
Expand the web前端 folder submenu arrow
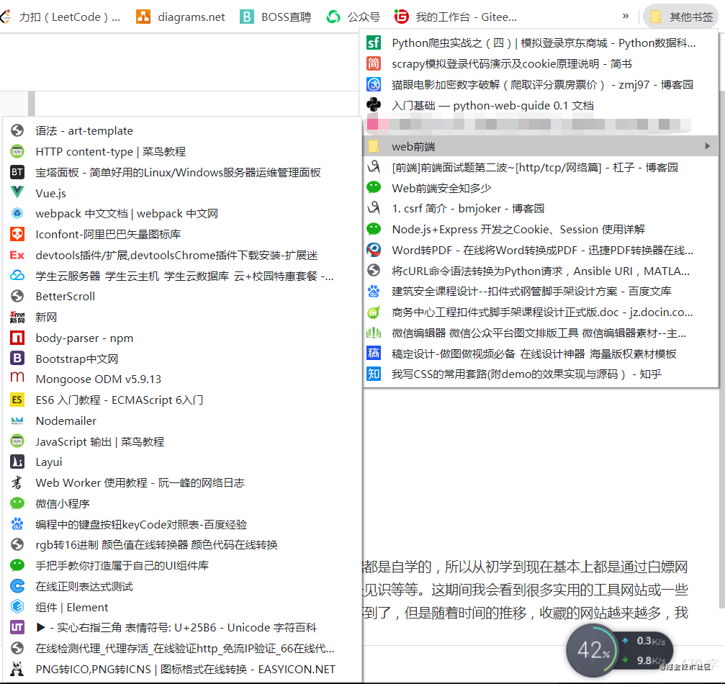point(708,146)
